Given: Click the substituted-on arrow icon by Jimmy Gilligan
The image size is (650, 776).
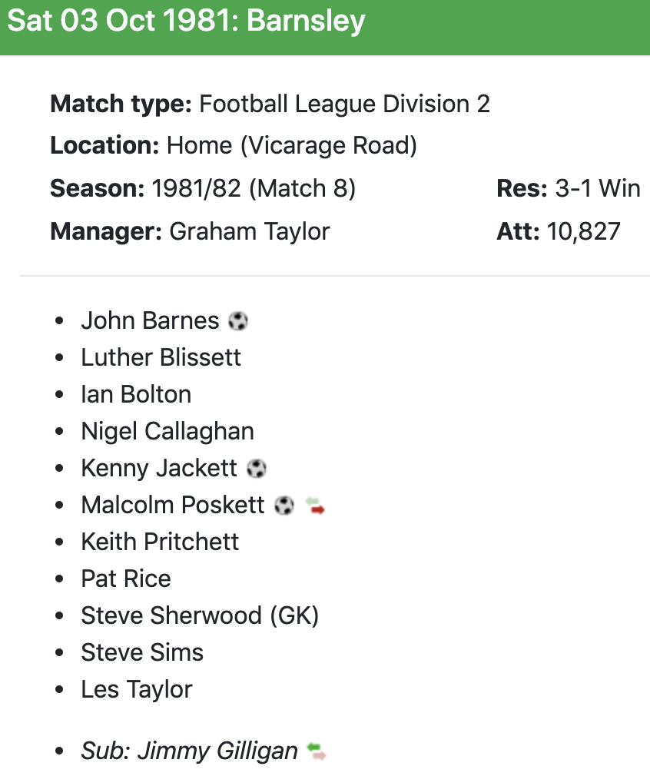Looking at the screenshot, I should (x=317, y=751).
